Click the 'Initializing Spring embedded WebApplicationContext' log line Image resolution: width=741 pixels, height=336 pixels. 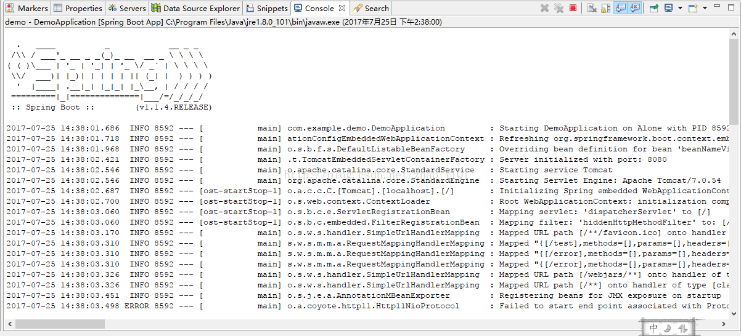[x=367, y=191]
